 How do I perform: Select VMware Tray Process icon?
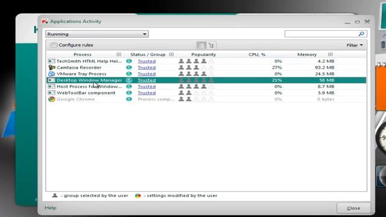[51, 74]
